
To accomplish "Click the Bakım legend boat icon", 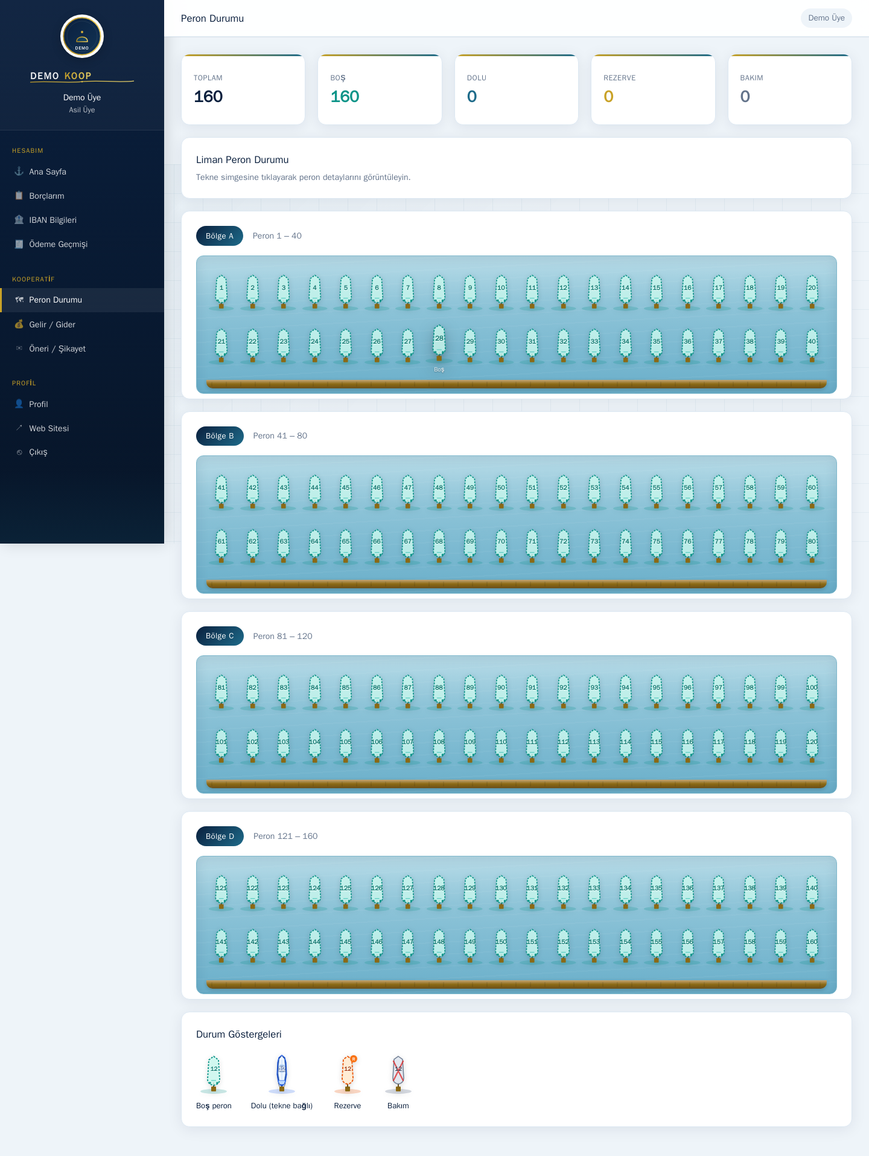I will coord(398,1073).
